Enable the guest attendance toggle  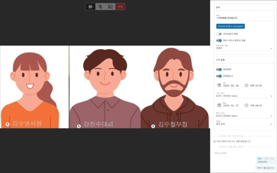pos(219,34)
